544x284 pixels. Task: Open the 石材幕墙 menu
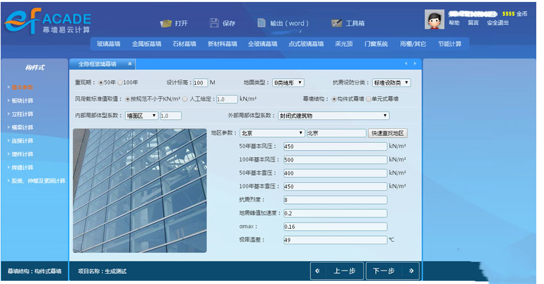click(x=184, y=44)
